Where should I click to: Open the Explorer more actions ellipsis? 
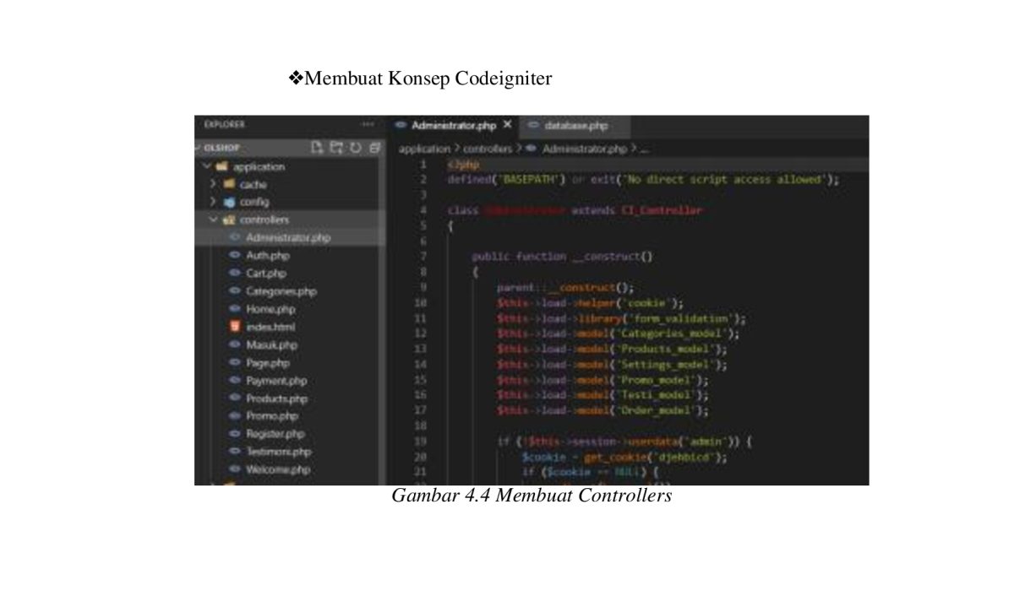pyautogui.click(x=368, y=125)
